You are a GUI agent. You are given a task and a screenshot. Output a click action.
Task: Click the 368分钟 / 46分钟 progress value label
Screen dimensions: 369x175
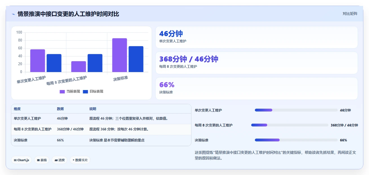(x=344, y=125)
